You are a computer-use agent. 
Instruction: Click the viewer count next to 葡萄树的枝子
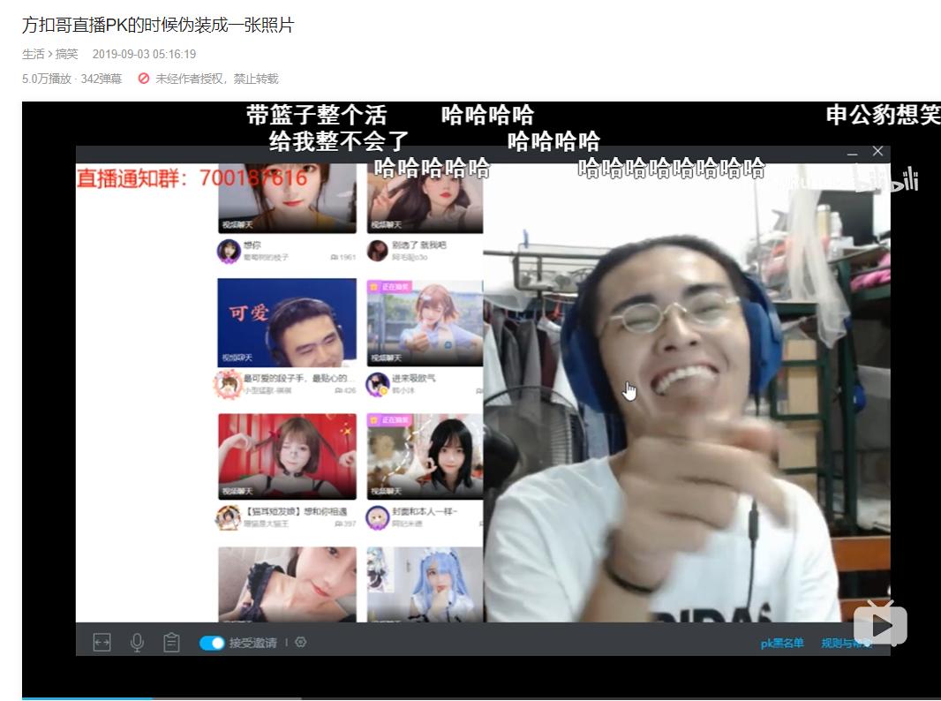point(344,256)
